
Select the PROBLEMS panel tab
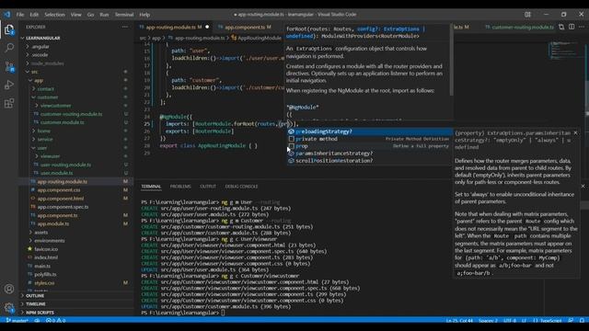(x=180, y=187)
